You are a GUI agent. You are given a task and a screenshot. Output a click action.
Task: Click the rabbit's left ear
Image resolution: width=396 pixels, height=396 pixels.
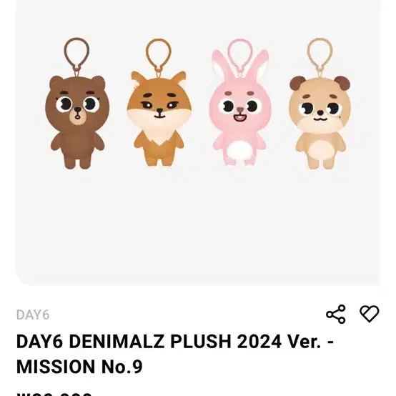222,65
